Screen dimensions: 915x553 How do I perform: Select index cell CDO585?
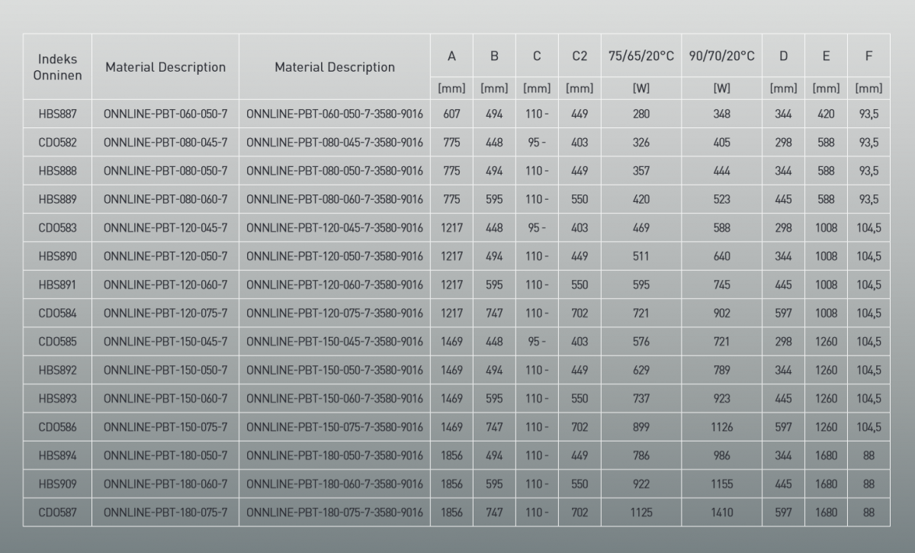(58, 342)
